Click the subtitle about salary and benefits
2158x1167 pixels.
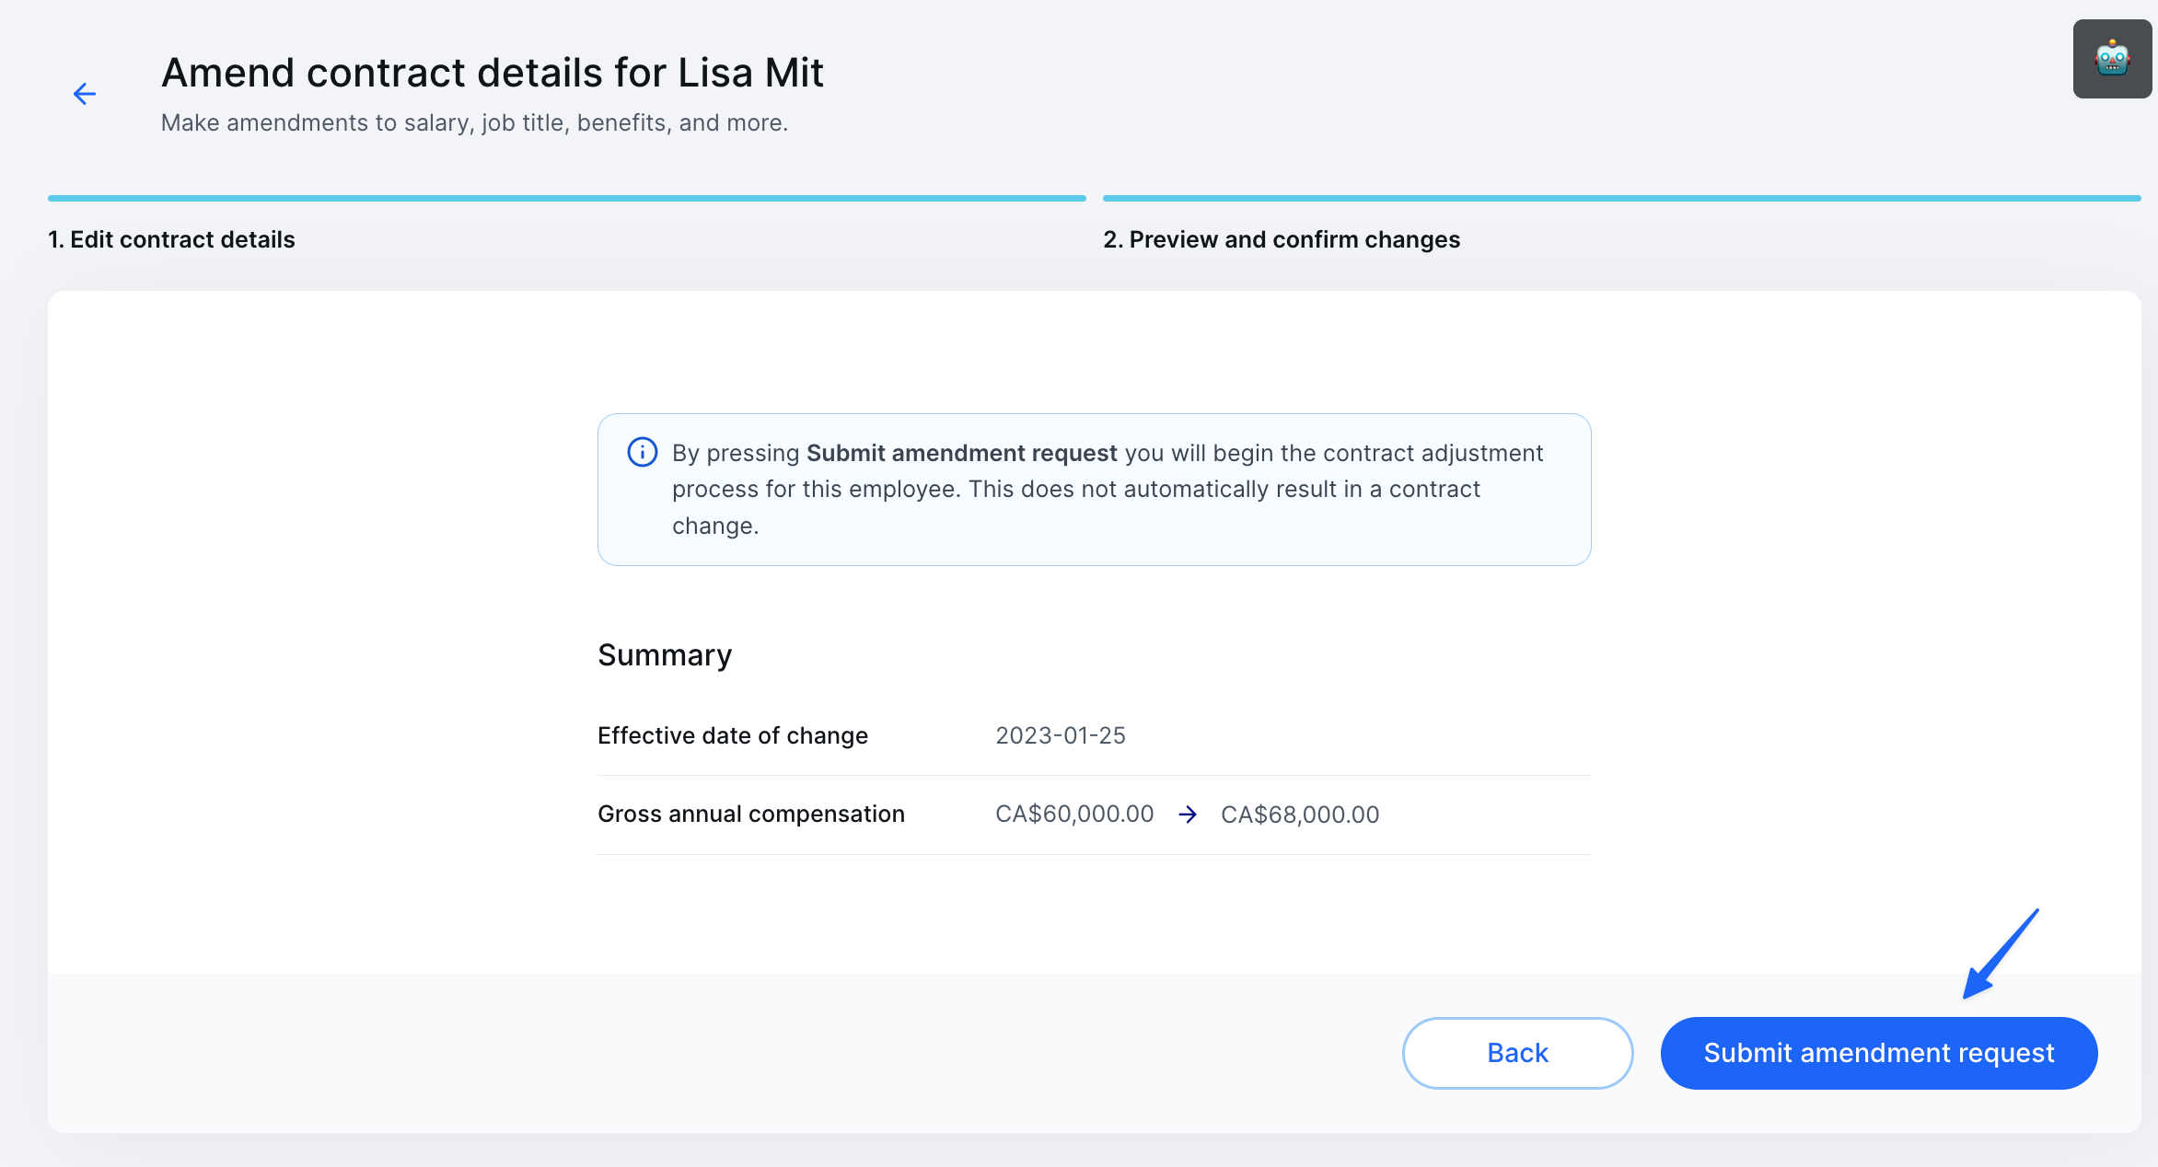(474, 122)
